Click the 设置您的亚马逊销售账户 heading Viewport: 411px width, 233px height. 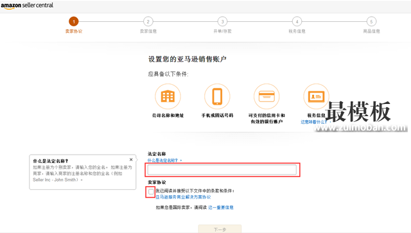tap(187, 59)
